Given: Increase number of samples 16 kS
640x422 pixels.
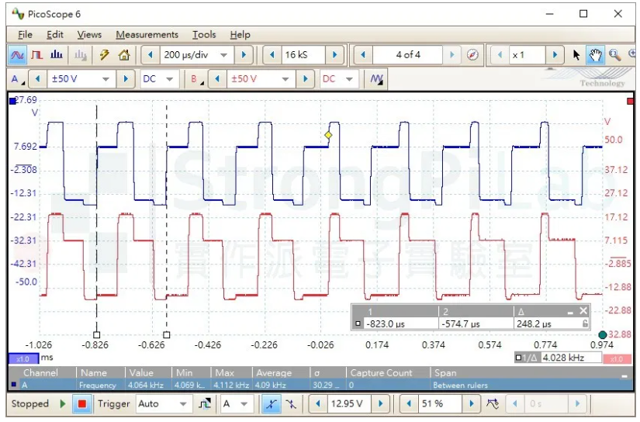Looking at the screenshot, I should [334, 54].
